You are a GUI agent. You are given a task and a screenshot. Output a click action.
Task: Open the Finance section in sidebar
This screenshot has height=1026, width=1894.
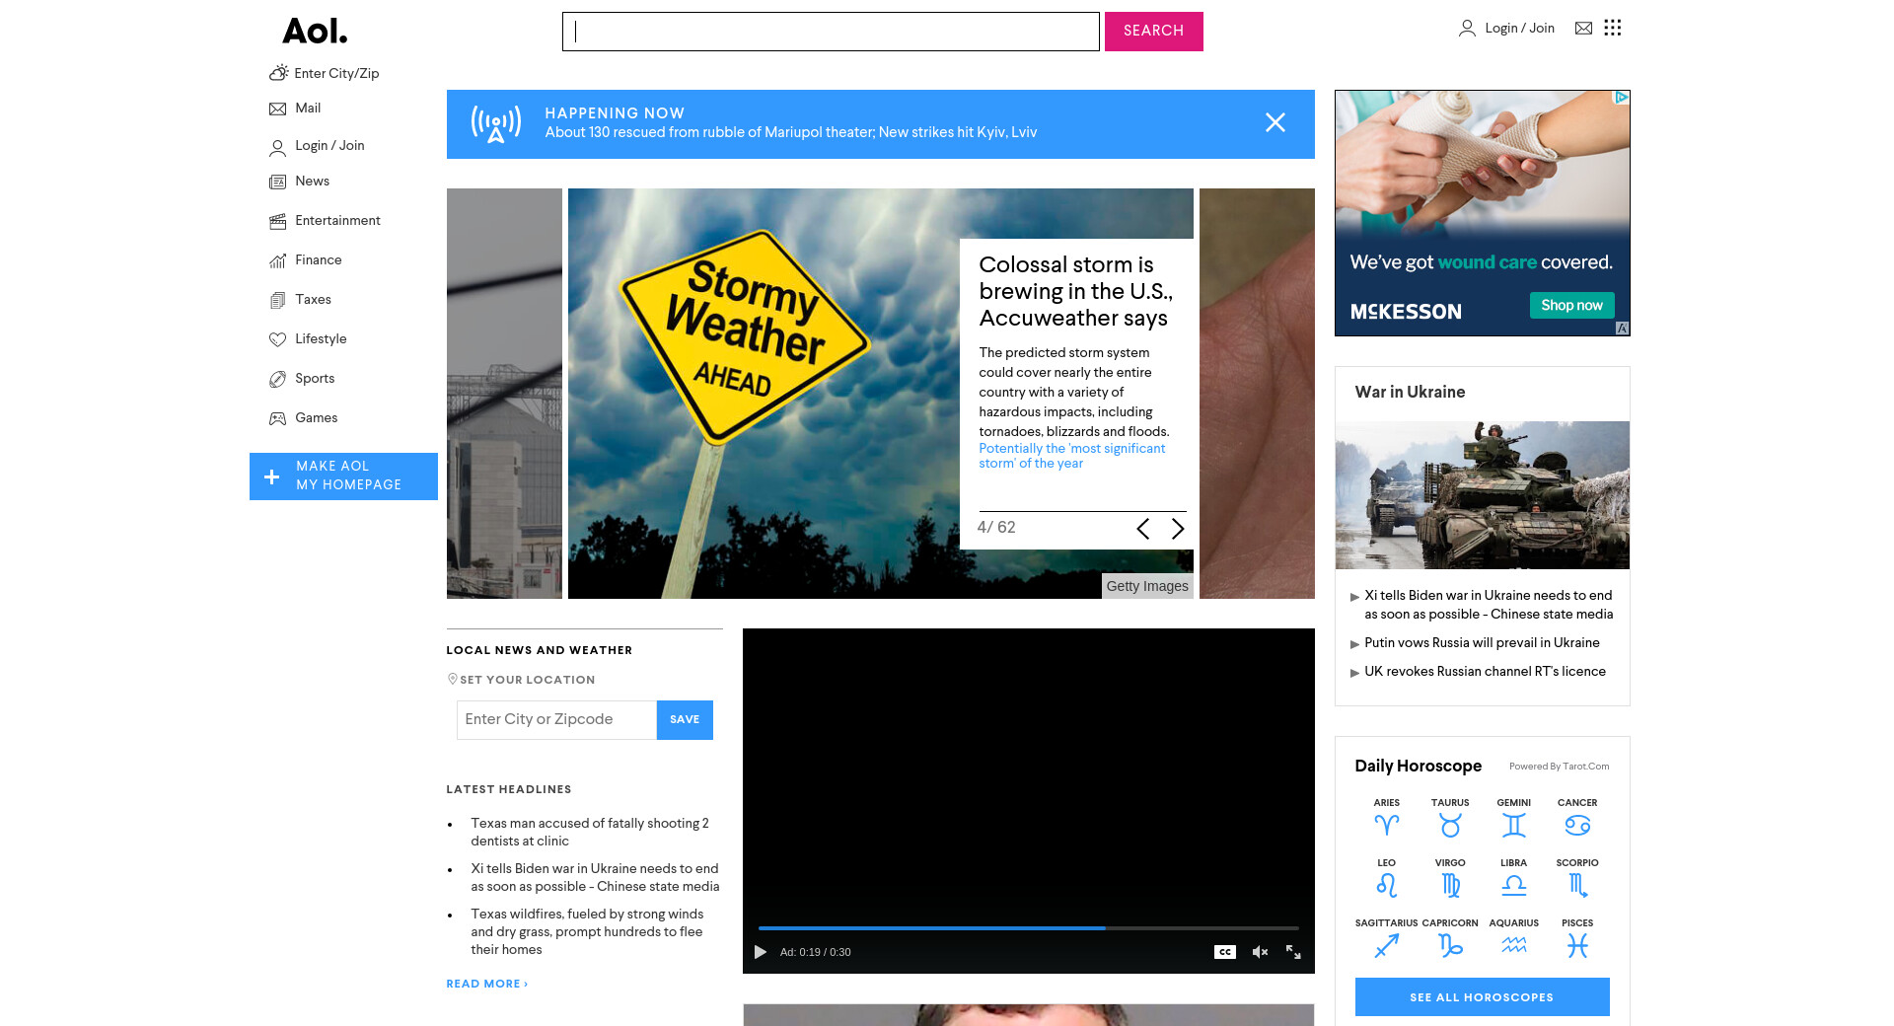coord(318,260)
